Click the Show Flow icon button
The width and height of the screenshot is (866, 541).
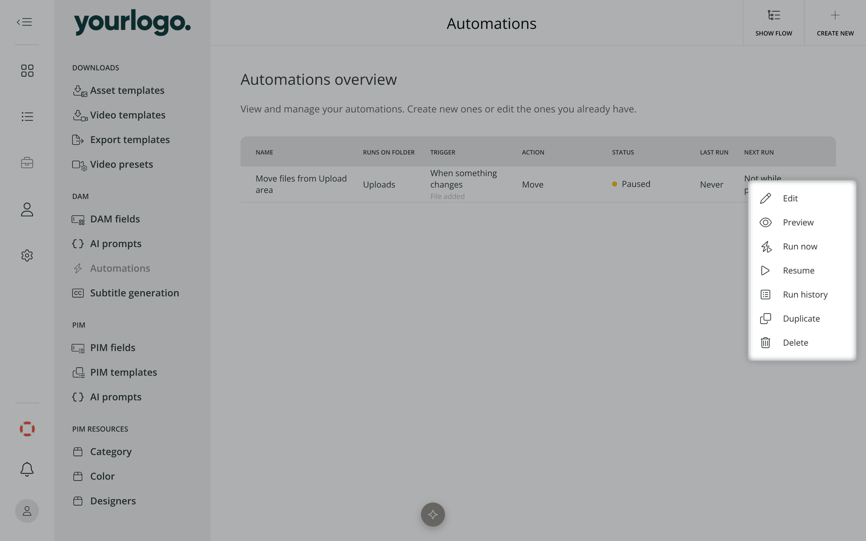click(x=774, y=23)
